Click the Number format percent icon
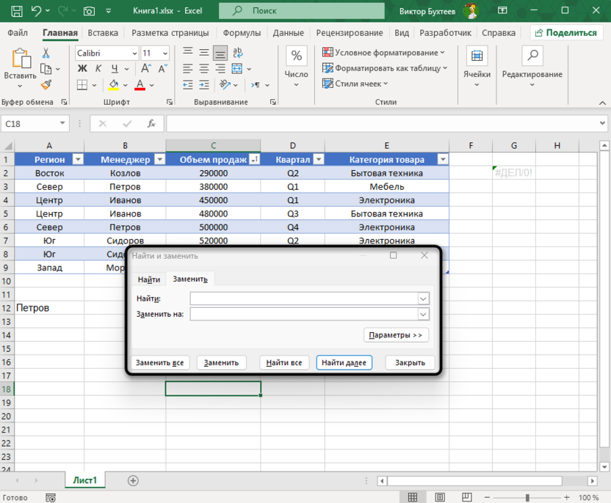The height and width of the screenshot is (503, 611). [x=296, y=56]
